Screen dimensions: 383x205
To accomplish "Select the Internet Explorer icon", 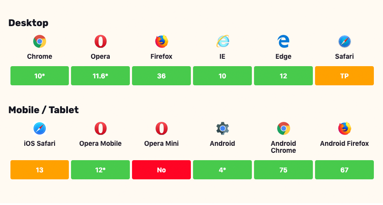I will [223, 42].
